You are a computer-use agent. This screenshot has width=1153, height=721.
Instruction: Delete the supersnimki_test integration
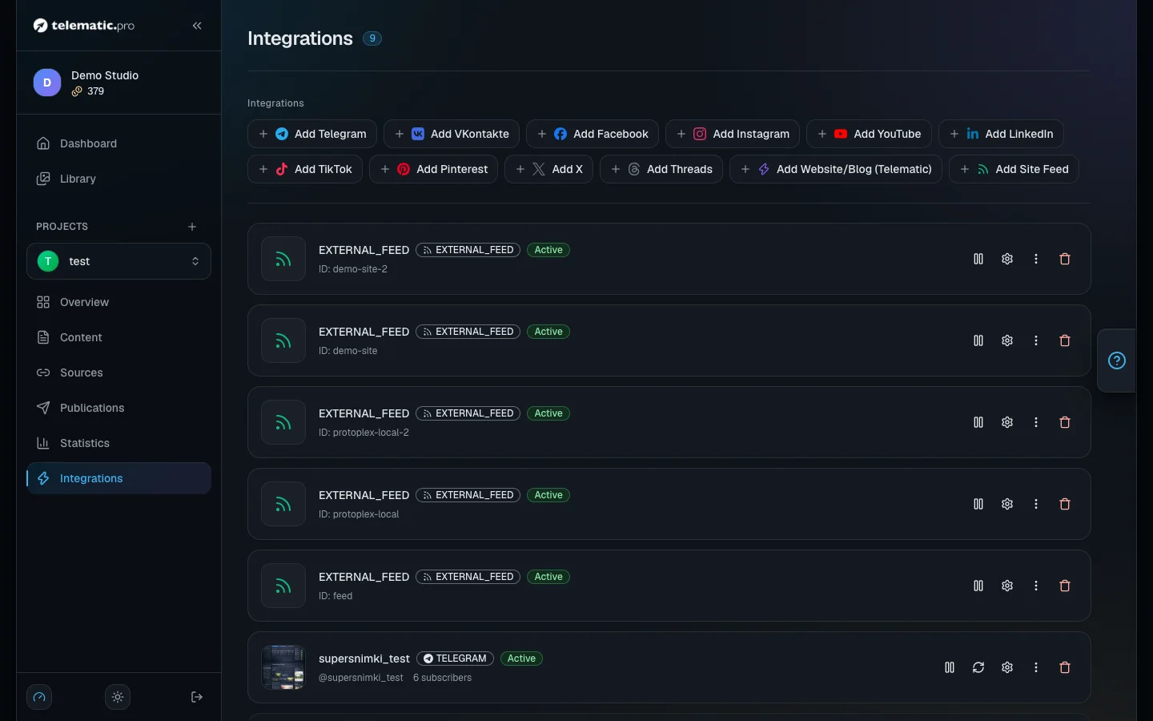tap(1065, 667)
